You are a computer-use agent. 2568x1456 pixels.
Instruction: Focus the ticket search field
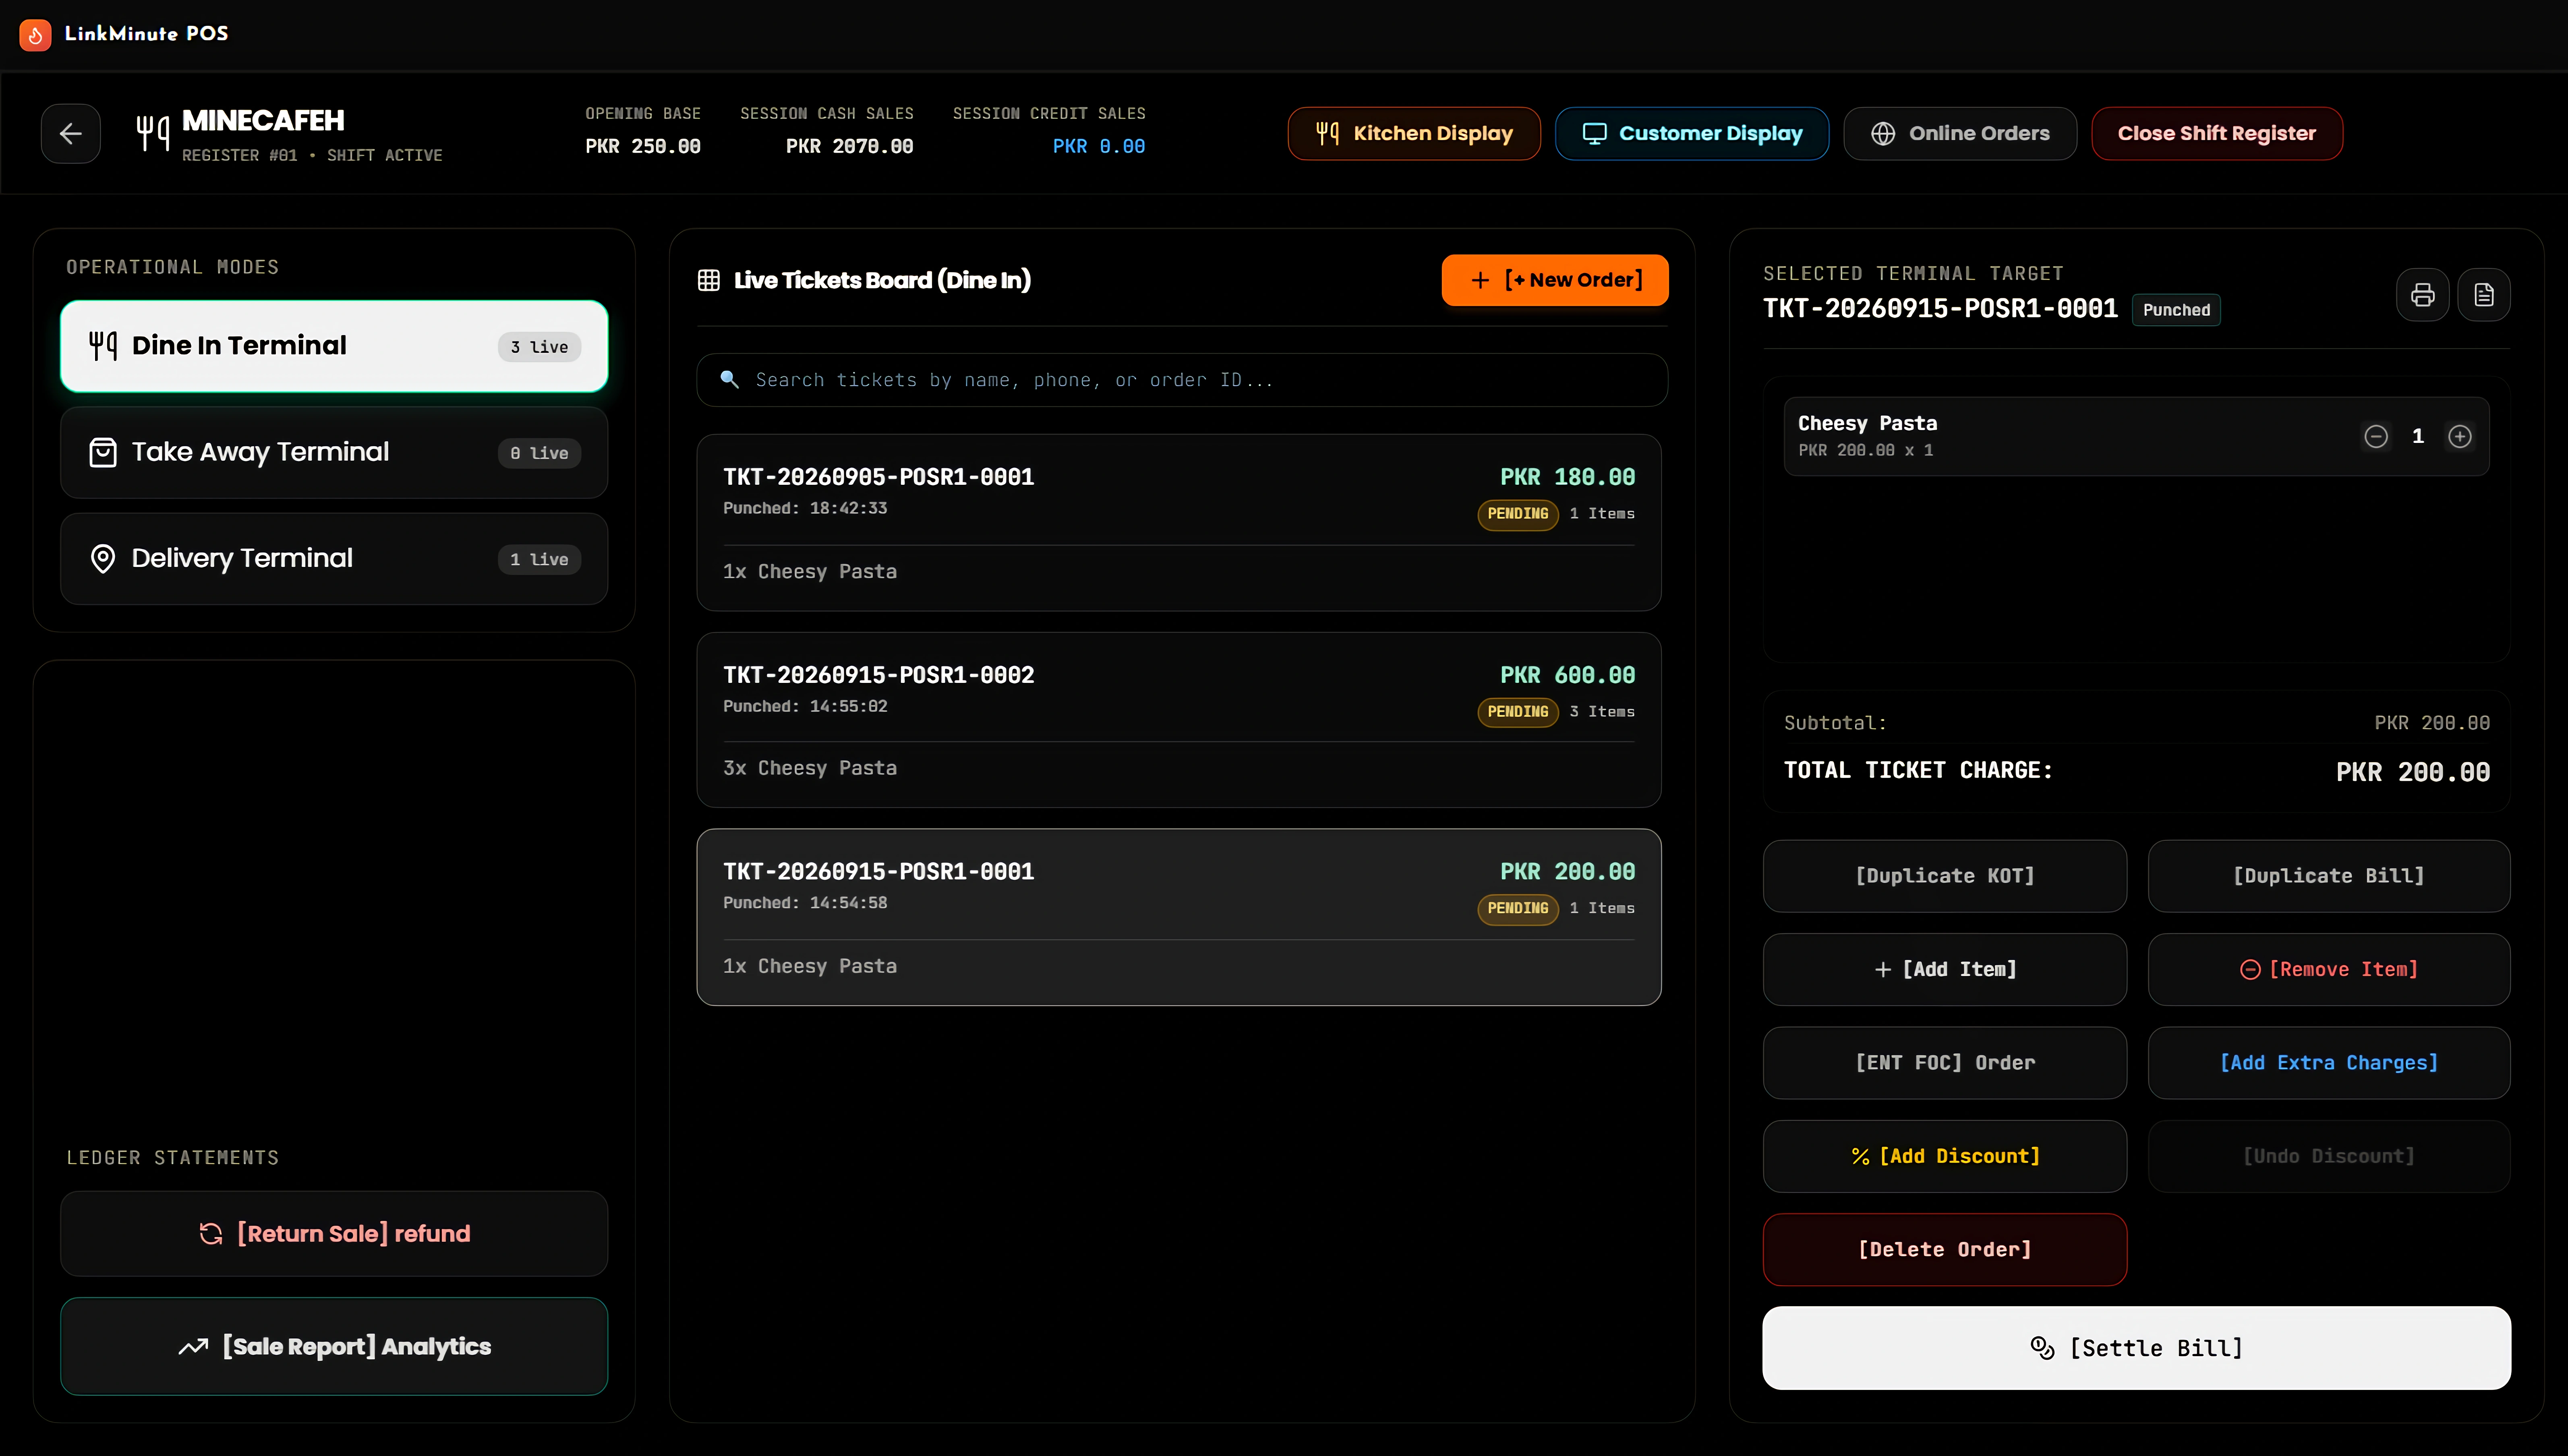tap(1182, 380)
